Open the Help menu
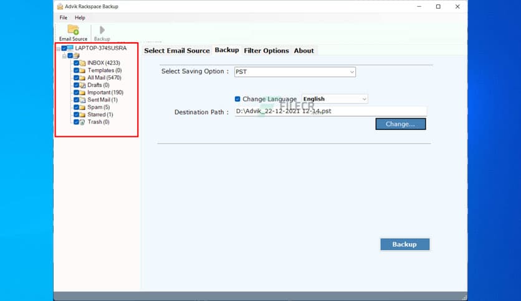521x301 pixels. (80, 17)
